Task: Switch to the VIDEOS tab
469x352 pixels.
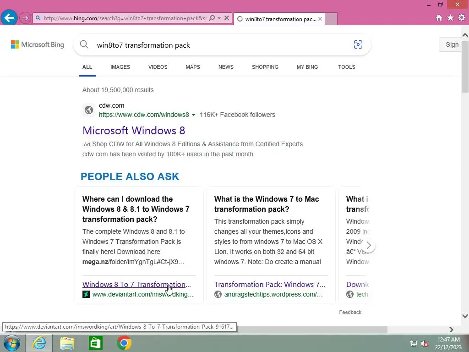Action: pos(158,67)
